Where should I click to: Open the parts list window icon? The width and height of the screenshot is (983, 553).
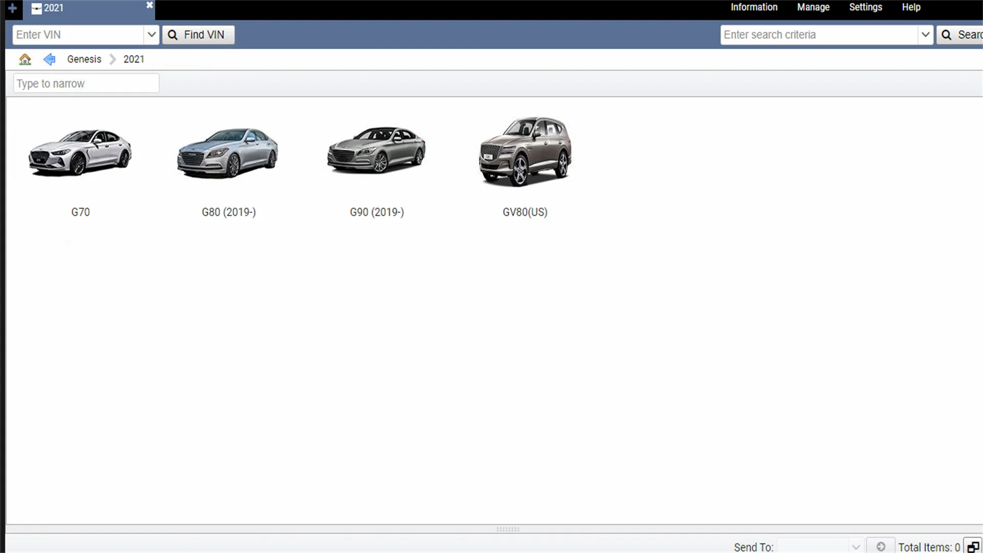973,546
